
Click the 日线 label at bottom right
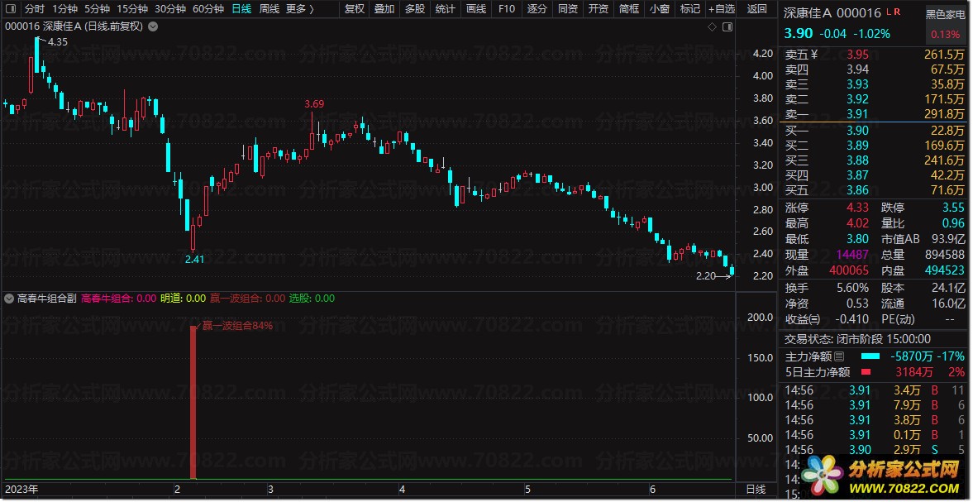[756, 489]
